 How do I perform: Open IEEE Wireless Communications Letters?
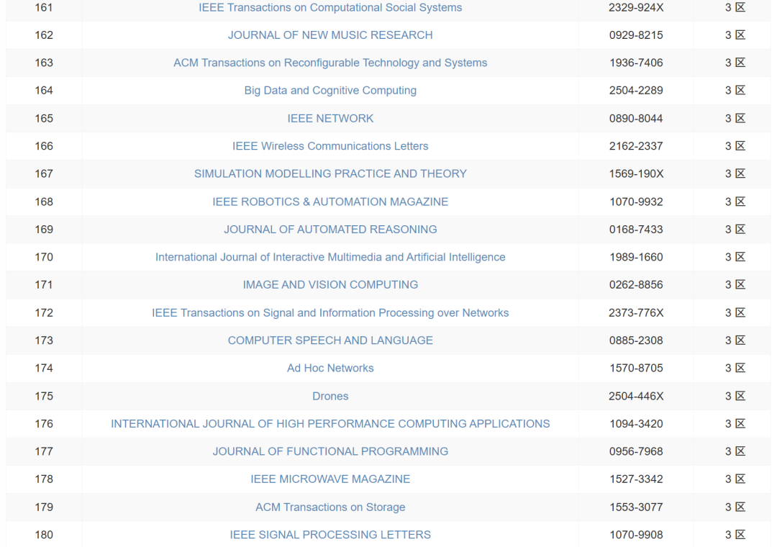(330, 146)
